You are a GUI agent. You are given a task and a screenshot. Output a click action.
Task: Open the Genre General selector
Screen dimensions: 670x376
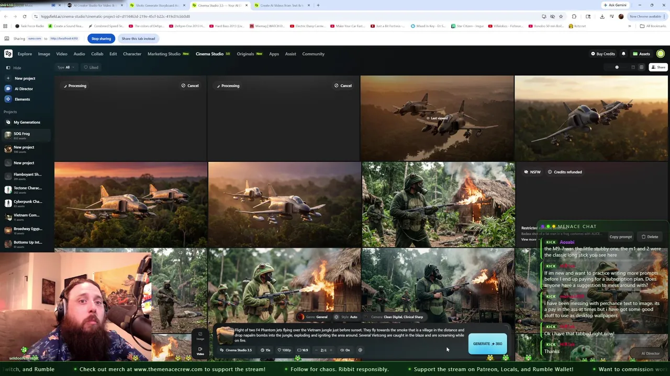tap(314, 317)
